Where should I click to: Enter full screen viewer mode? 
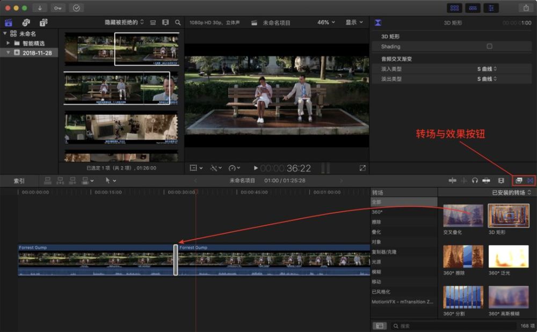click(362, 168)
